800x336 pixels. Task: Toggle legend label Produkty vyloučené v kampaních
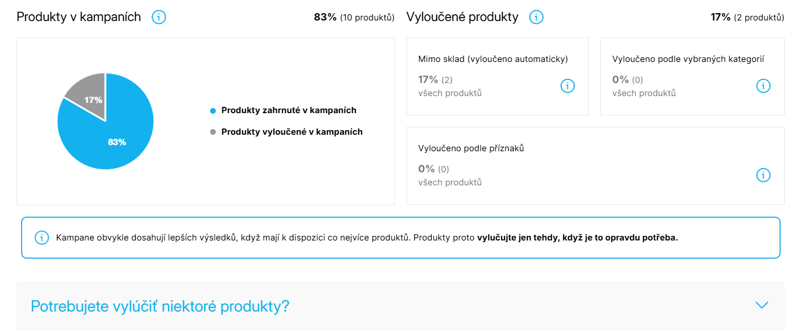coord(292,132)
